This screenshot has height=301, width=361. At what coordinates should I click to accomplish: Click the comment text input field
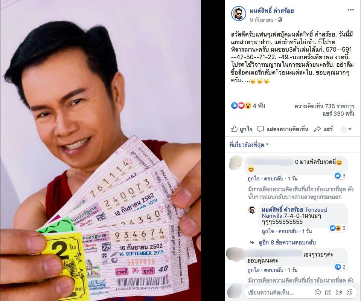[x=279, y=293]
